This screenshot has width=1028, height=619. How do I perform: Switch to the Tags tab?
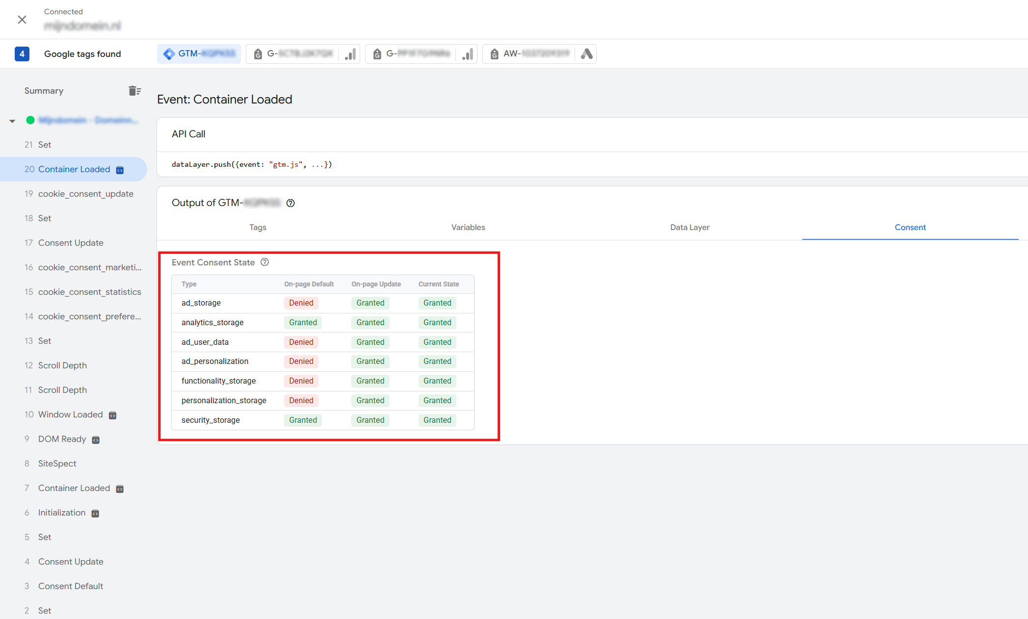coord(258,228)
